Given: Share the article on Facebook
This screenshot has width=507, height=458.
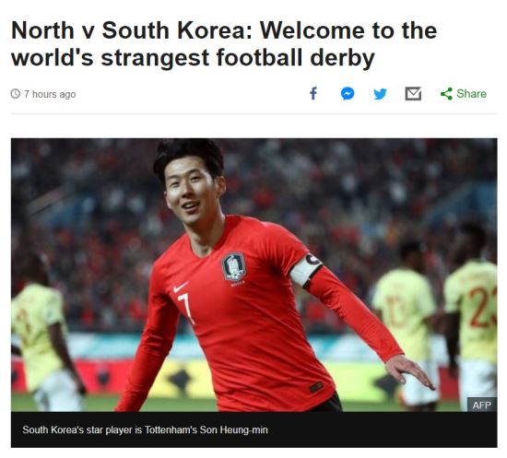Looking at the screenshot, I should [313, 94].
